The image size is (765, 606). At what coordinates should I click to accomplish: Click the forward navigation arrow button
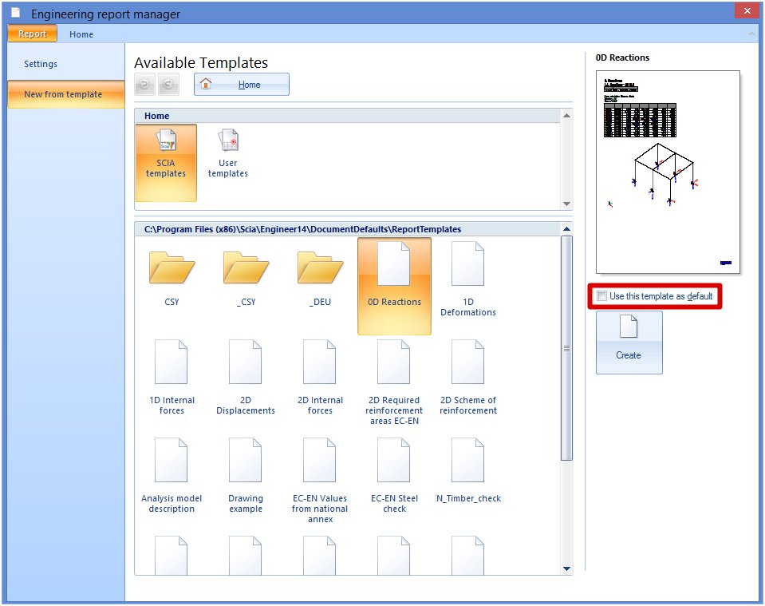168,84
